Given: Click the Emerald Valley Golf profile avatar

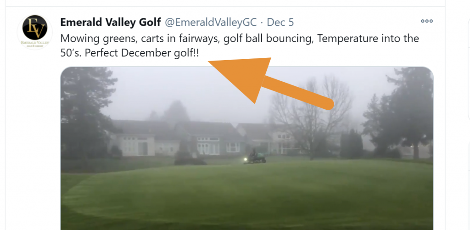Looking at the screenshot, I should 35,32.
